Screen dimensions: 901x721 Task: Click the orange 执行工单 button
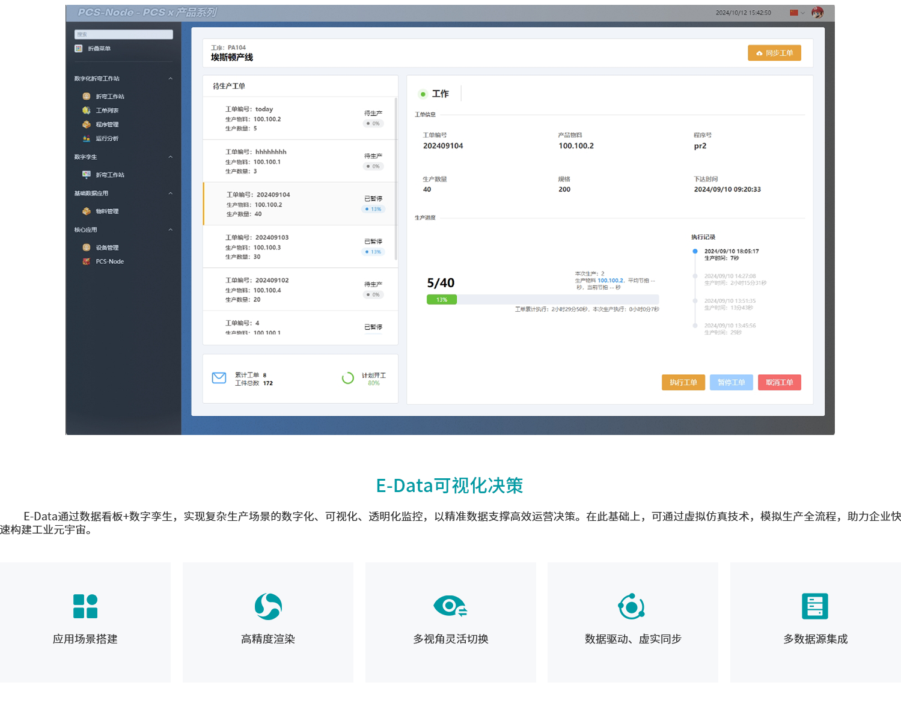click(683, 383)
